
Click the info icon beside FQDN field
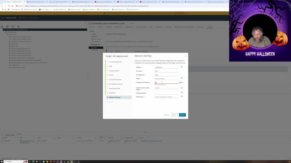182,78
